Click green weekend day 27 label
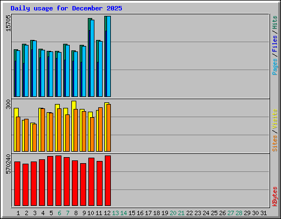 (231, 213)
